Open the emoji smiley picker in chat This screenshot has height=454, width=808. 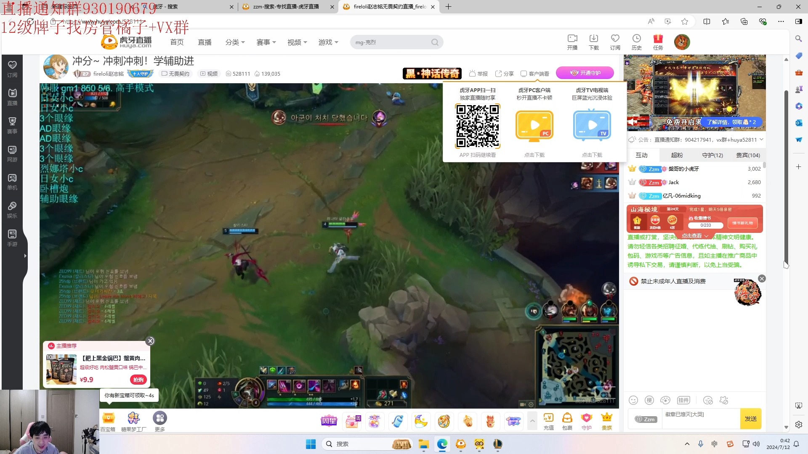coord(633,400)
